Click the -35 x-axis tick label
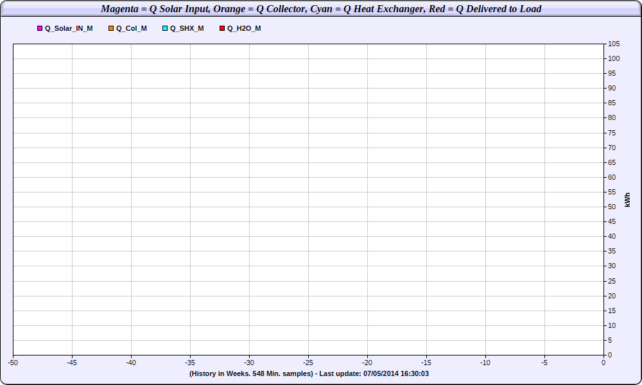642x385 pixels. tap(190, 363)
